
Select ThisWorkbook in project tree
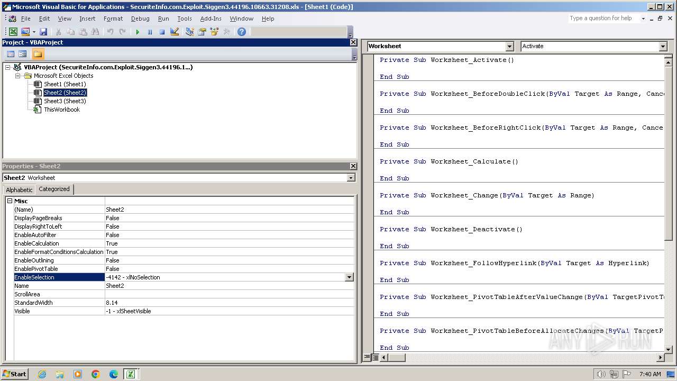(61, 110)
